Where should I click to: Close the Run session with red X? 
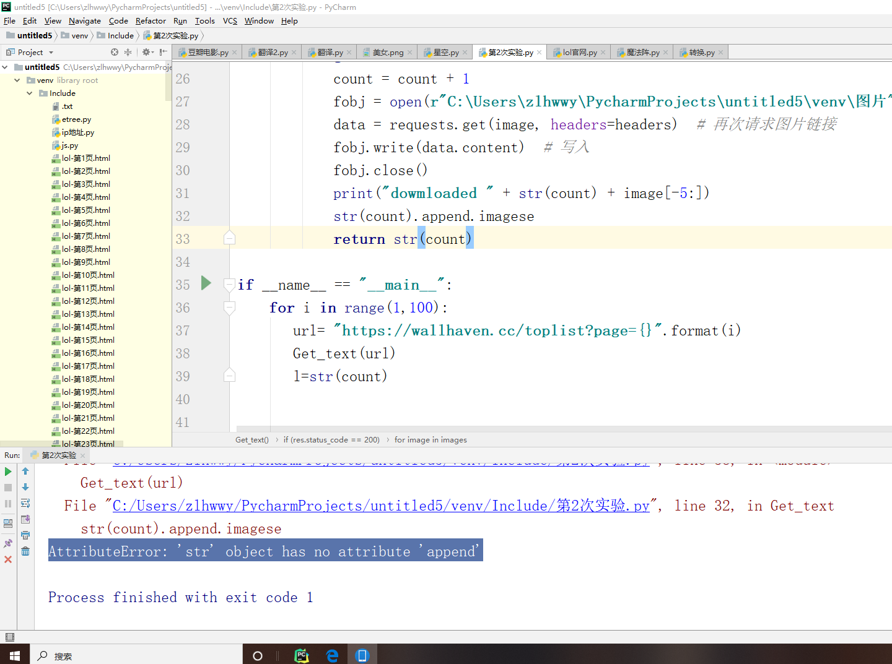click(8, 559)
